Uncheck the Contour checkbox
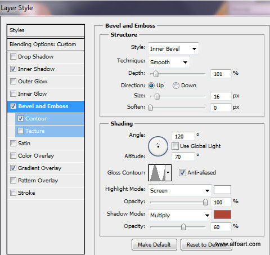Viewport: 270px width, 255px height. click(x=21, y=118)
